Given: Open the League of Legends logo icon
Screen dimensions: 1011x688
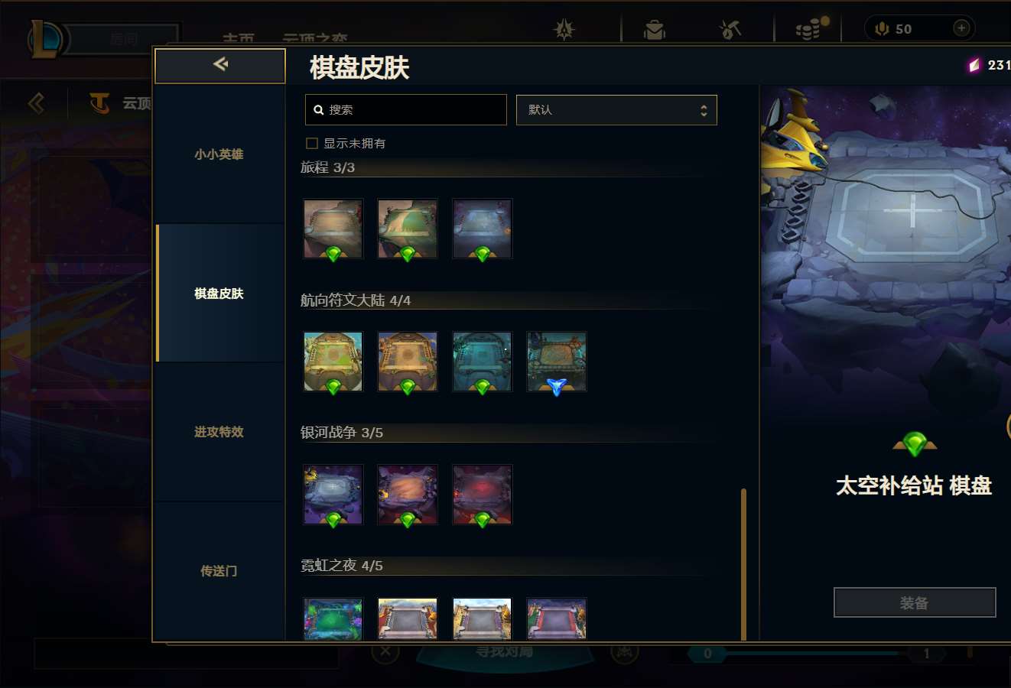Looking at the screenshot, I should tap(44, 39).
